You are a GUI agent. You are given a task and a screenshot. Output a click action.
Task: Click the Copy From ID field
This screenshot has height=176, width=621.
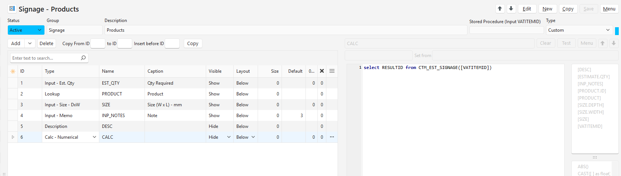click(x=98, y=44)
